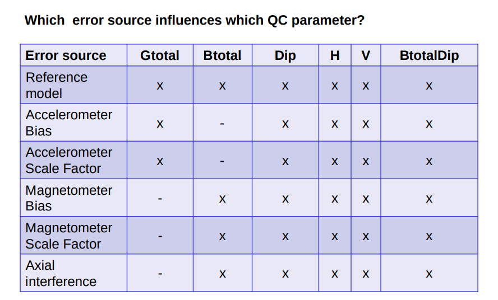
Task: Select Axial interference x under Dip
Action: click(x=285, y=274)
